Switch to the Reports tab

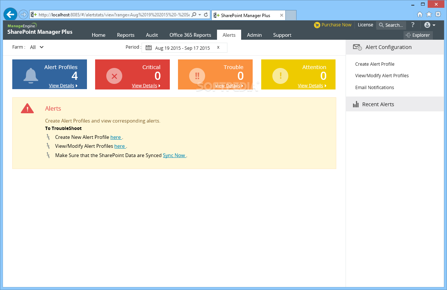pos(126,35)
